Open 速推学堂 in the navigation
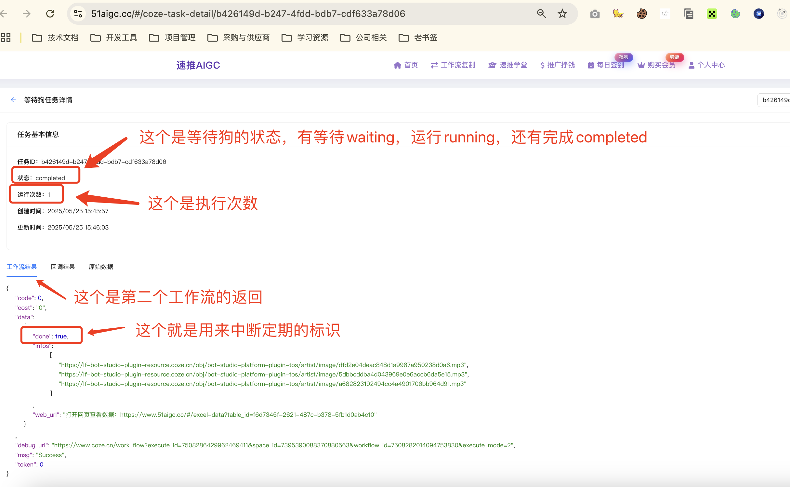 508,65
